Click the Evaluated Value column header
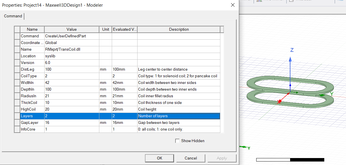The width and height of the screenshot is (346, 165). pyautogui.click(x=125, y=29)
